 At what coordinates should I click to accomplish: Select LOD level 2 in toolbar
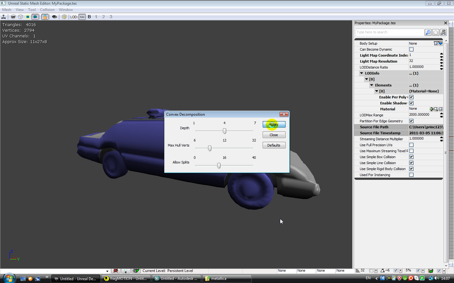coord(103,17)
